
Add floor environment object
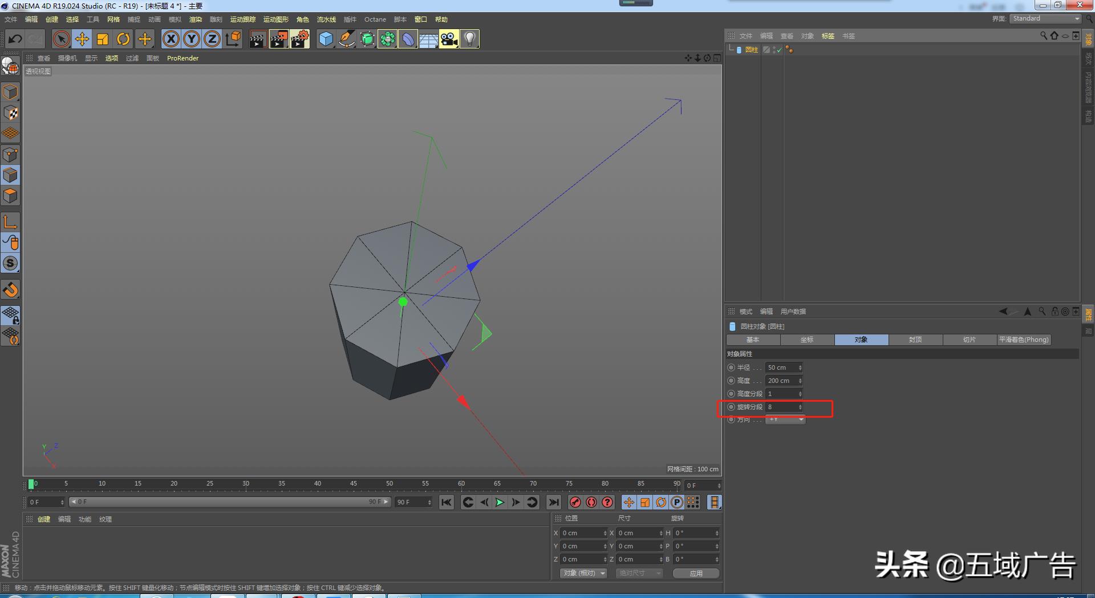(428, 39)
